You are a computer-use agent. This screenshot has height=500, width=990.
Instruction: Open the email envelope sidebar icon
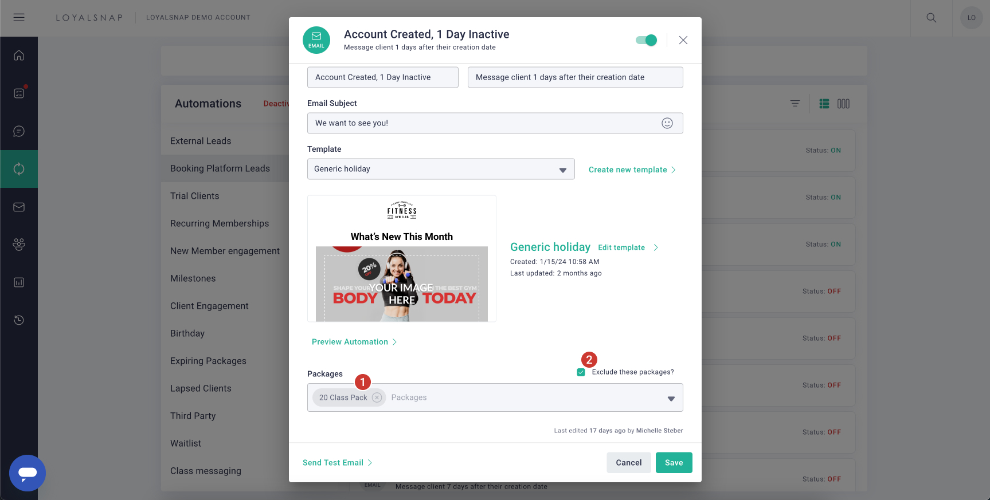pyautogui.click(x=19, y=207)
